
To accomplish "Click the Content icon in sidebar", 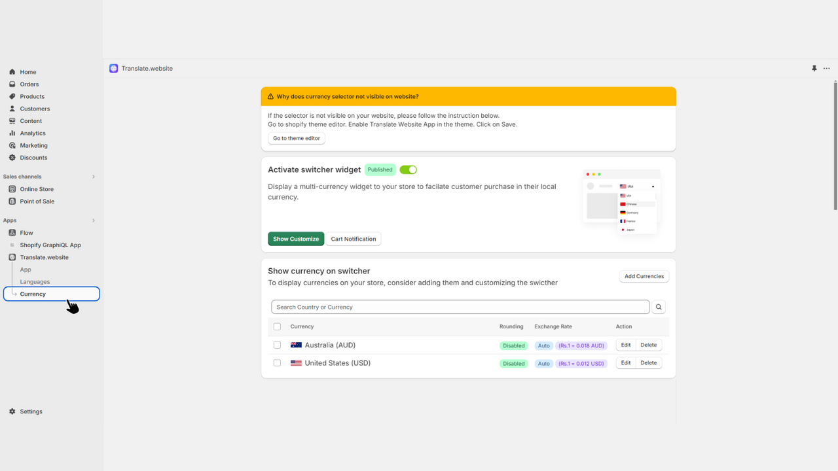I will [12, 121].
